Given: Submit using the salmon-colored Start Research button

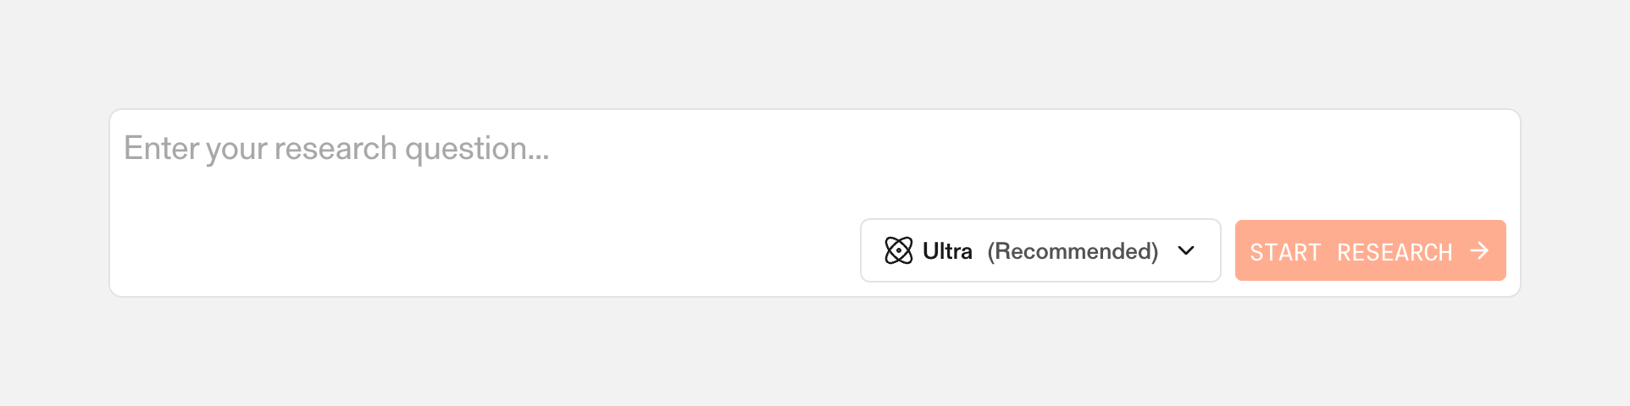Looking at the screenshot, I should [1370, 250].
